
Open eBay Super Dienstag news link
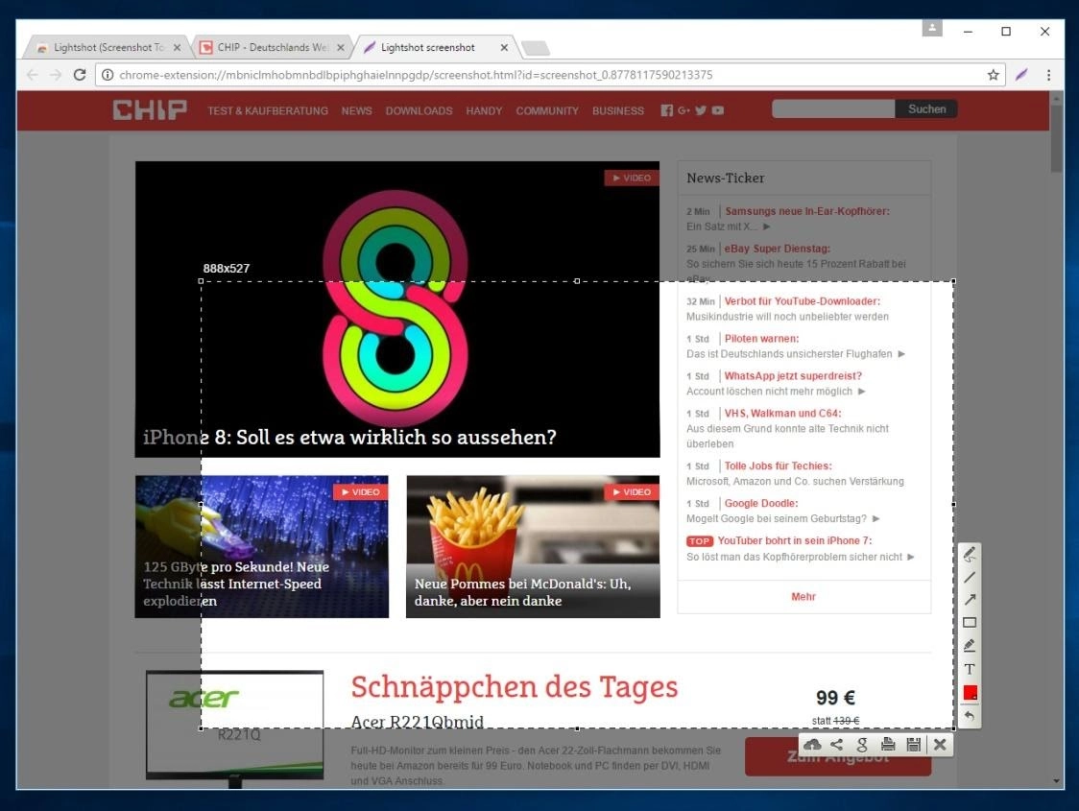point(777,249)
